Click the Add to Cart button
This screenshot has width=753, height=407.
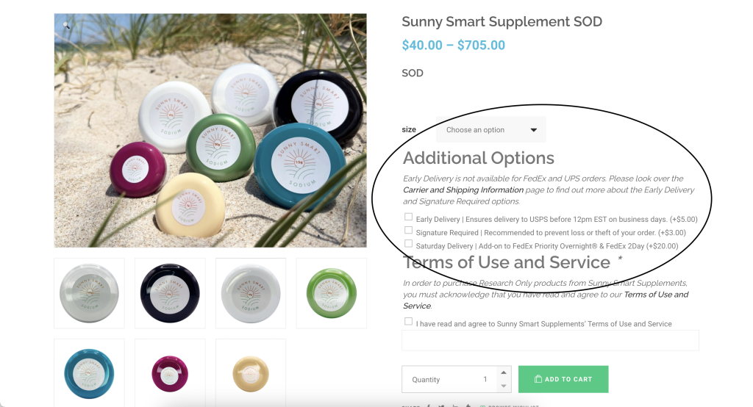[563, 379]
